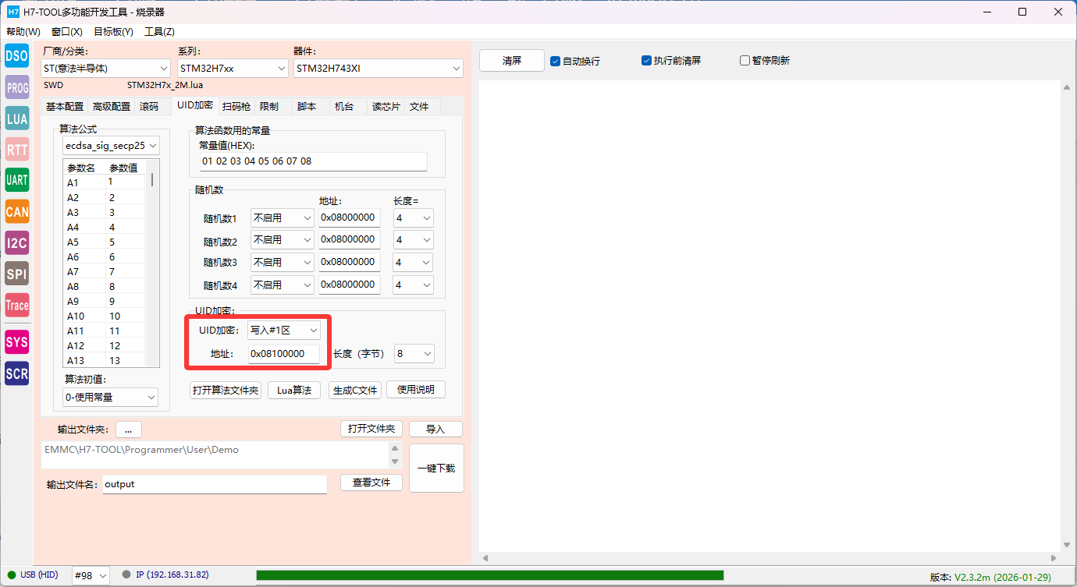This screenshot has height=587, width=1077.
Task: Click the 一键下载 button
Action: 436,469
